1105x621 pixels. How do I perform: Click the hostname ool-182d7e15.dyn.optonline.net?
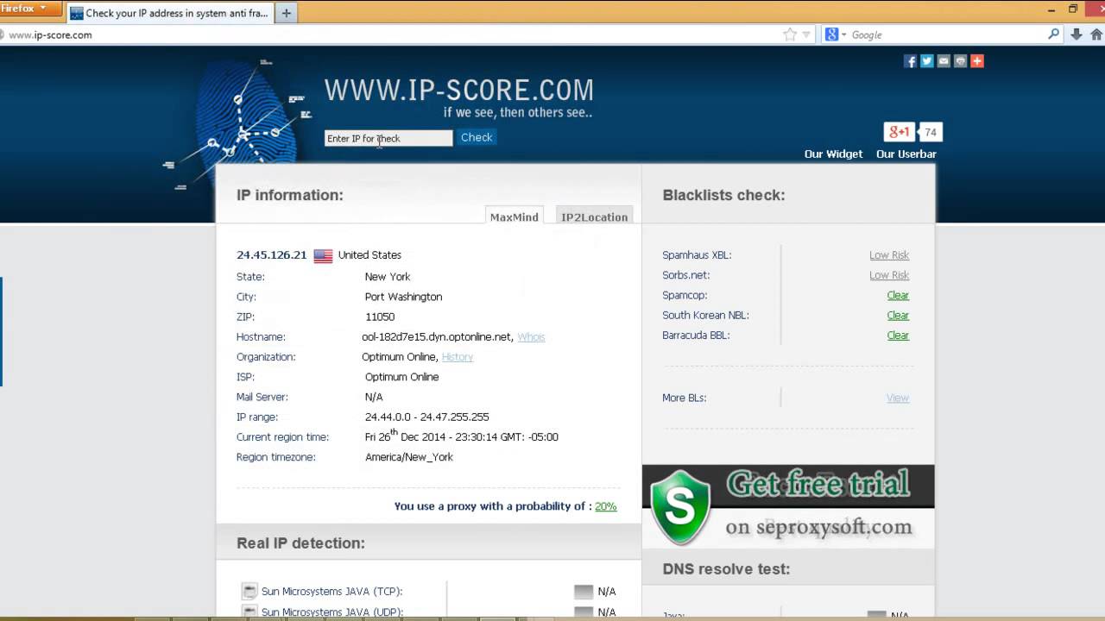click(x=438, y=337)
